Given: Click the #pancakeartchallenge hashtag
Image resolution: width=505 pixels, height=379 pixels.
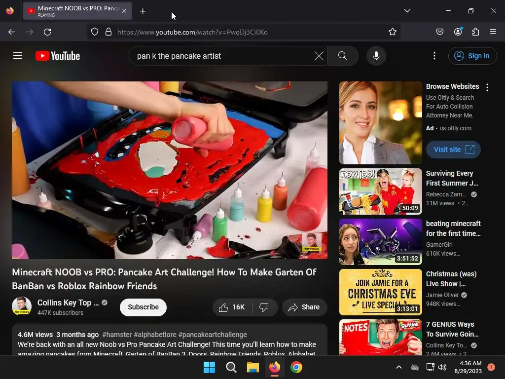Looking at the screenshot, I should pos(213,335).
